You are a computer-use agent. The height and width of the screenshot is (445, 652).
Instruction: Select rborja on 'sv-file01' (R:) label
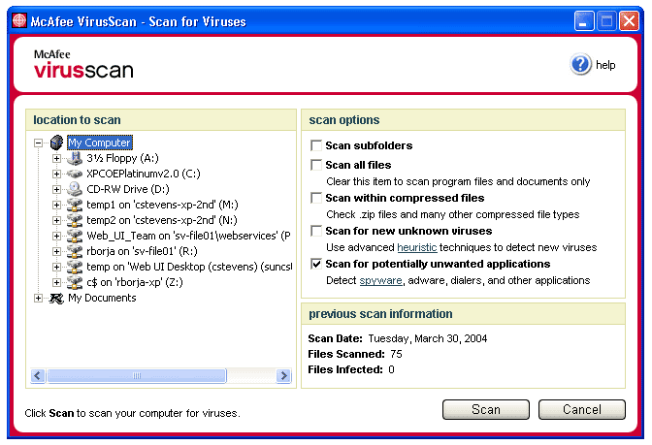(142, 251)
